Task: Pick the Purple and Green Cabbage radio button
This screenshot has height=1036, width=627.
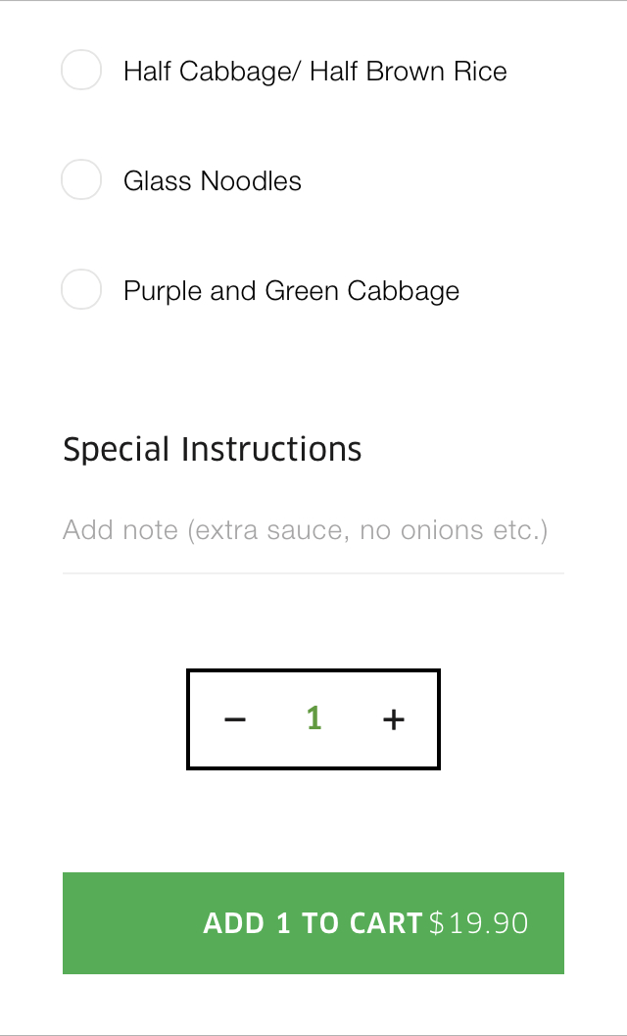Action: (x=81, y=290)
